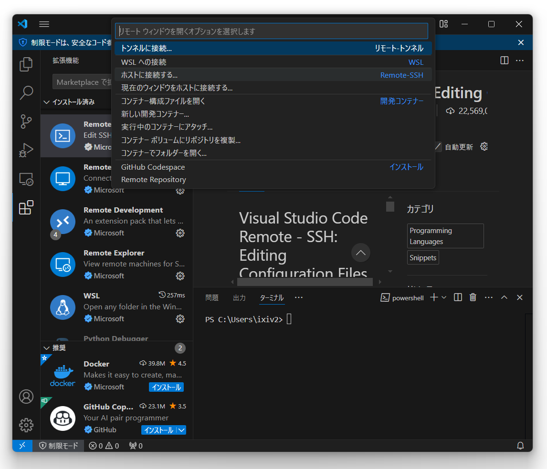The width and height of the screenshot is (547, 469).
Task: Open gear for Remote Explorer extension
Action: coord(180,276)
